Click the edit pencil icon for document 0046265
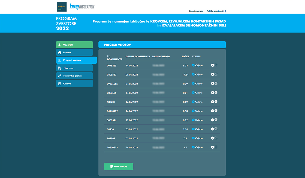The image size is (305, 178). [x=213, y=65]
